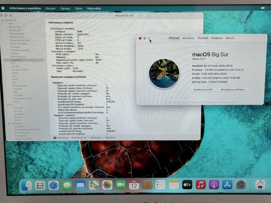This screenshot has height=203, width=271.
Task: Click capacity value 6002
Action: pyautogui.click(x=98, y=60)
